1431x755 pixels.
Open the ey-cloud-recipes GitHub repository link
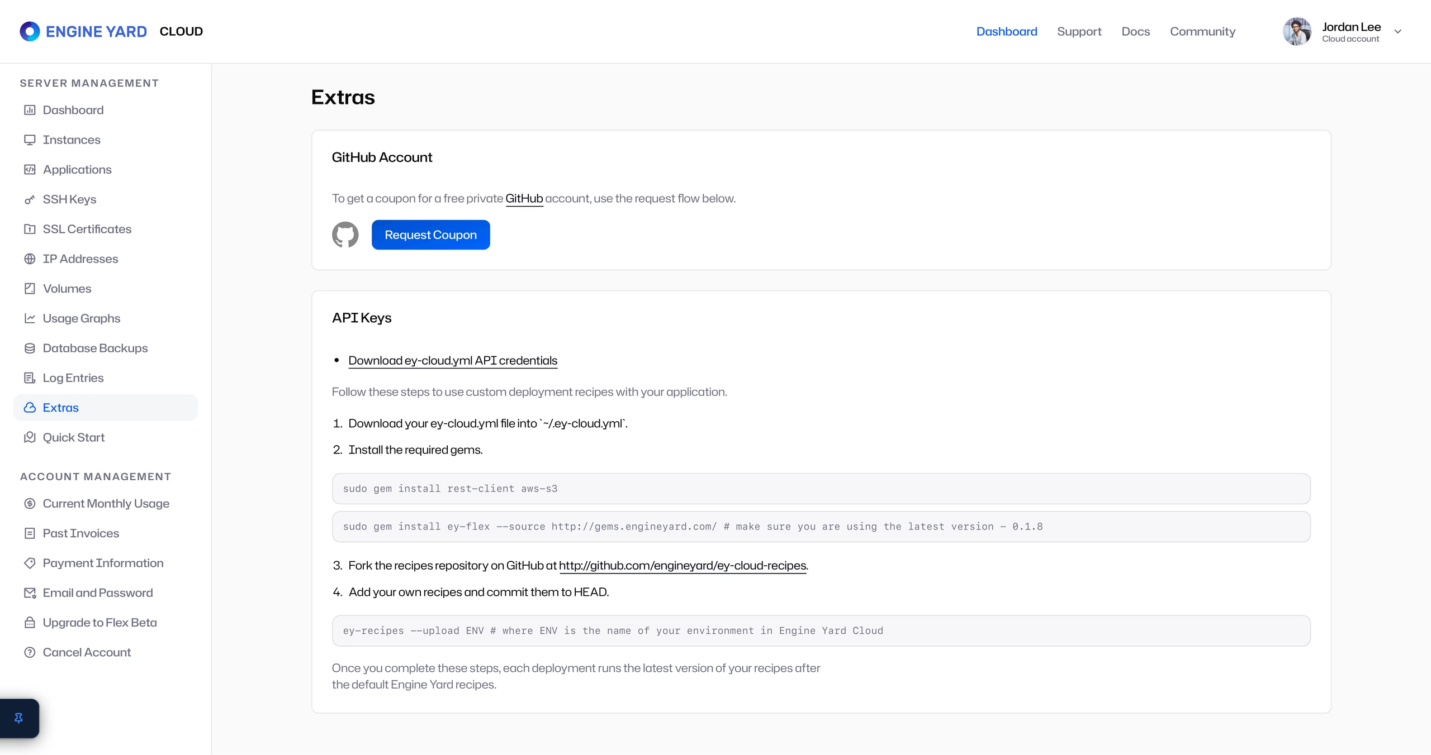(x=683, y=566)
